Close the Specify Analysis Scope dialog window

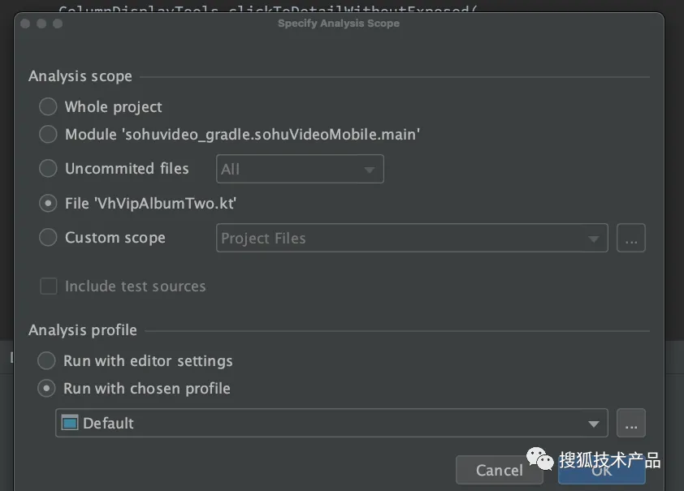coord(27,24)
